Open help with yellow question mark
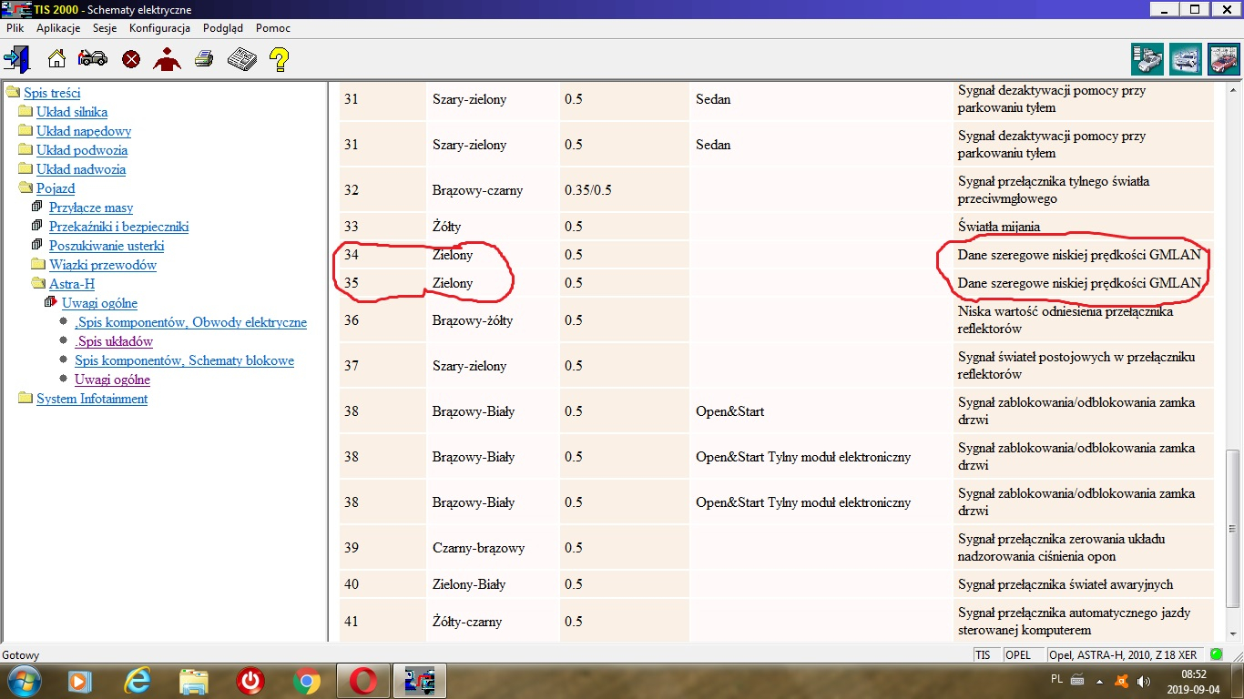Screen dimensions: 1244x699 point(279,60)
